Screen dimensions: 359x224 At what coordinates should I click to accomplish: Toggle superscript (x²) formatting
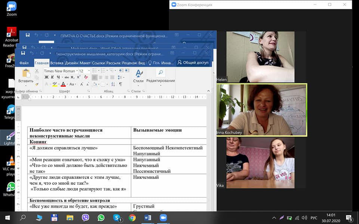coord(79,77)
